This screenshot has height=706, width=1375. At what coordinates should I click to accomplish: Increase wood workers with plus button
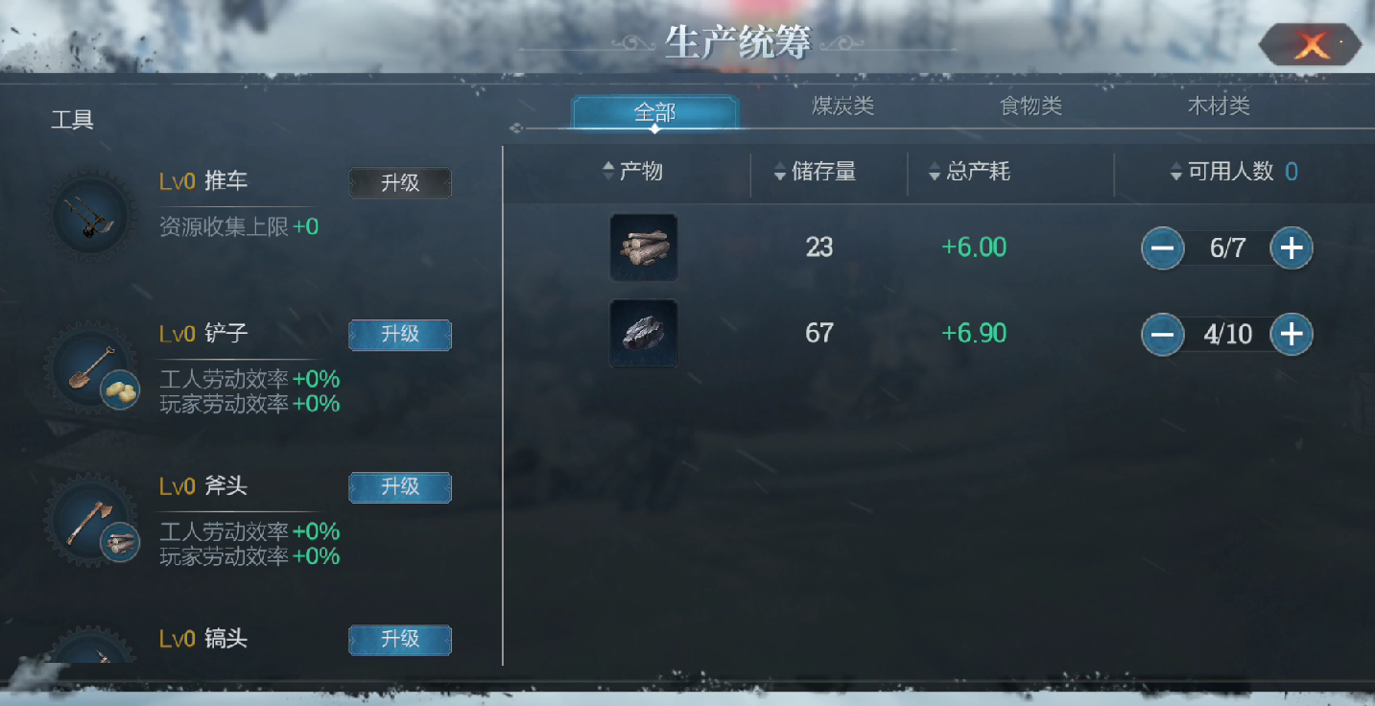point(1292,248)
